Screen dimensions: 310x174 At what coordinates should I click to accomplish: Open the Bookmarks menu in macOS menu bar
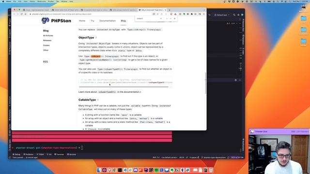click(x=42, y=1)
